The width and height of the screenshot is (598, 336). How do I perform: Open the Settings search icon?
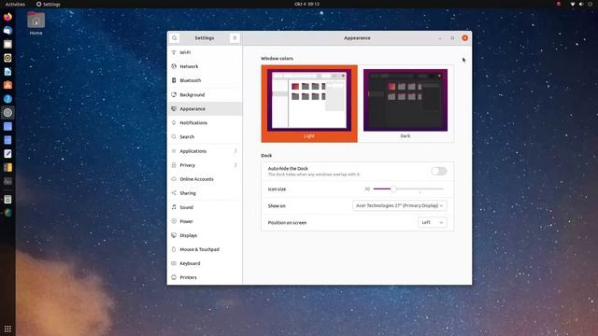(175, 38)
